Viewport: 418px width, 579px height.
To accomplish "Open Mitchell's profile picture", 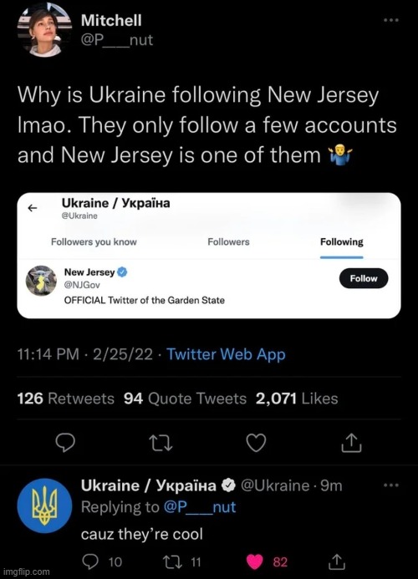I will coord(44,31).
